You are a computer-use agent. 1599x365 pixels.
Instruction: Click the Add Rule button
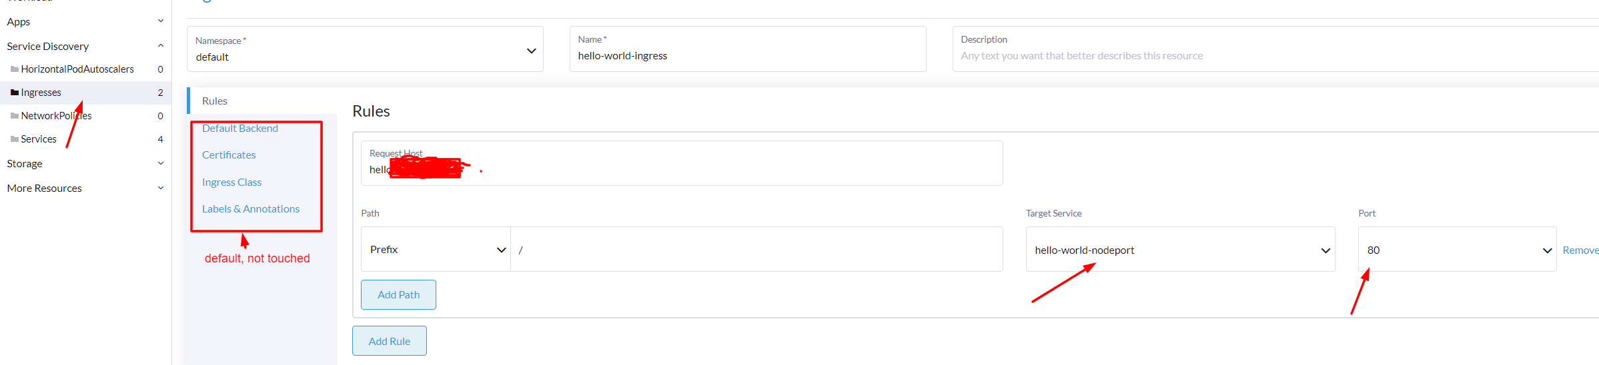pos(390,341)
